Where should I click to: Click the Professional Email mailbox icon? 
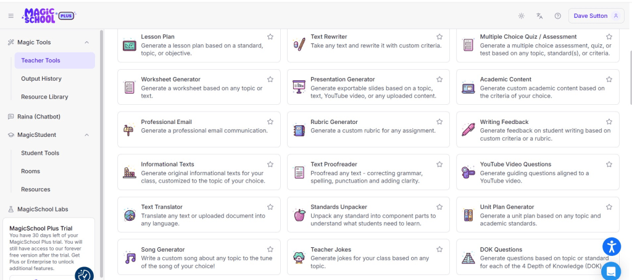coord(130,130)
